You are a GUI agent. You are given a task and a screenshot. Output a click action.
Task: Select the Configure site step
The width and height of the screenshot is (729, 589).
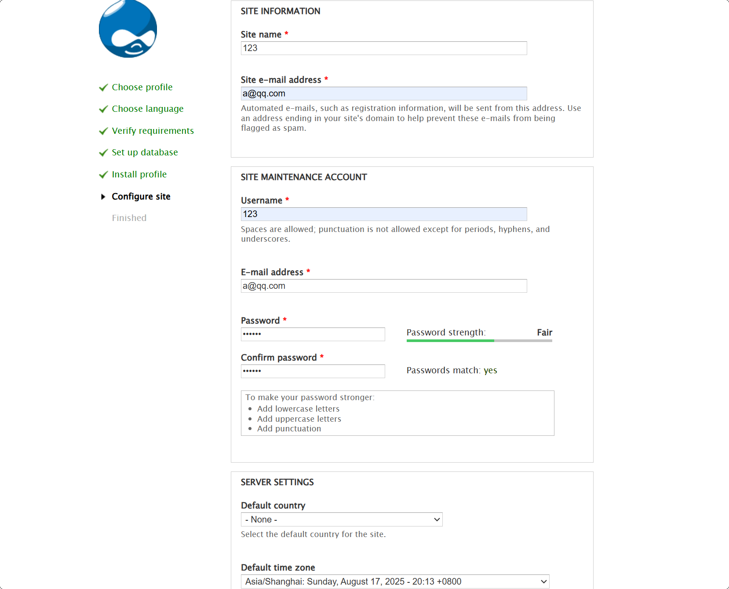141,196
